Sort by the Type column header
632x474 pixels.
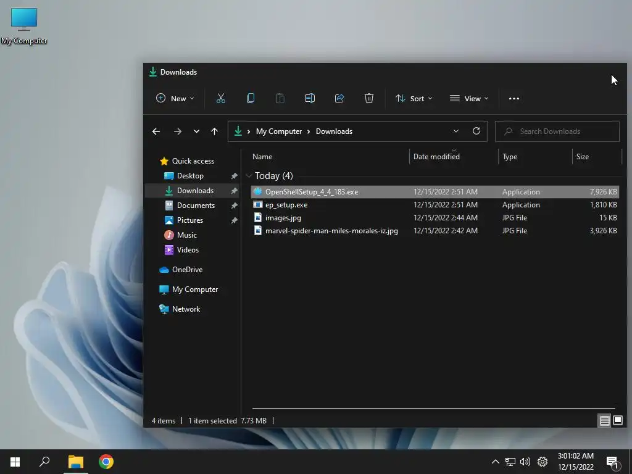[x=510, y=157]
